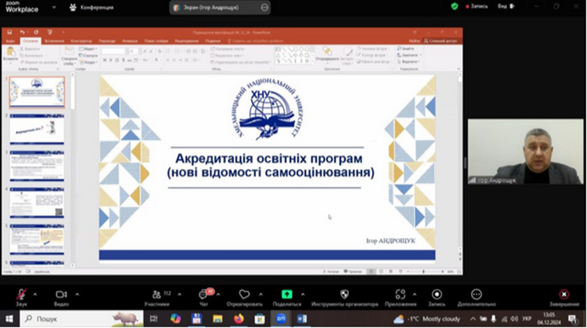Image resolution: width=587 pixels, height=328 pixels.
Task: Open Microsoft Store from the taskbar
Action: click(x=259, y=319)
